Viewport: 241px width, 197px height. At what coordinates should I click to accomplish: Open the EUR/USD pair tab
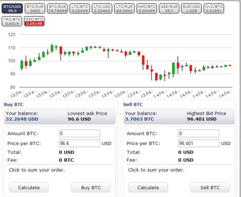tap(192, 9)
